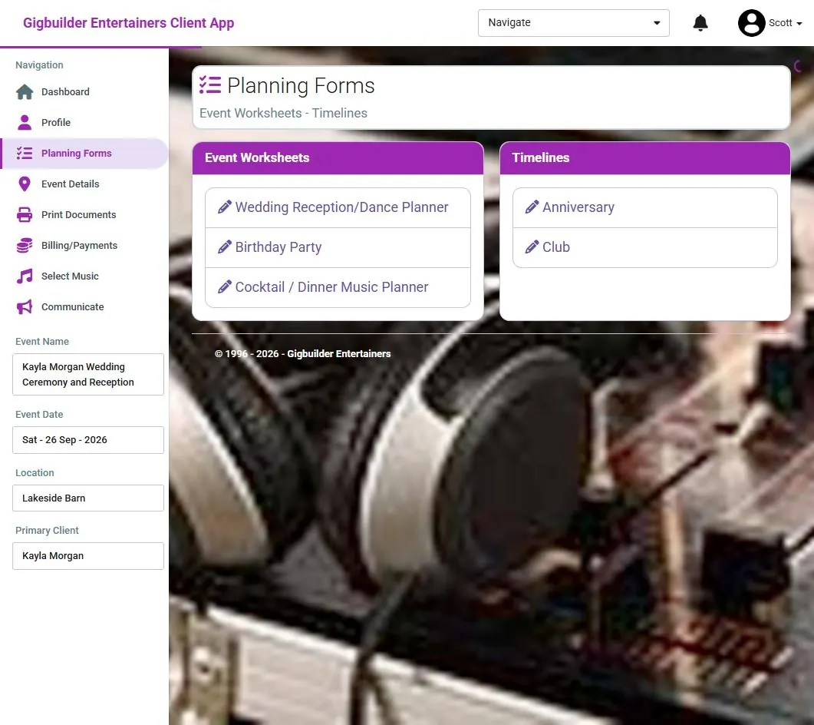Open Anniversary timeline

pyautogui.click(x=644, y=207)
